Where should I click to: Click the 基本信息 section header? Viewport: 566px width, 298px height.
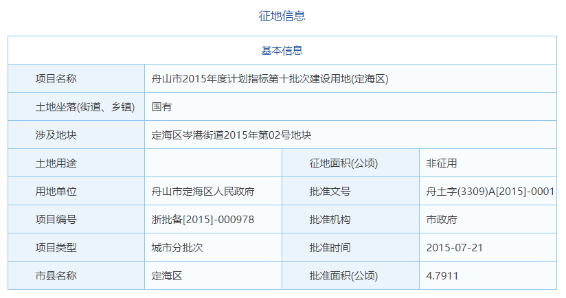tap(282, 51)
